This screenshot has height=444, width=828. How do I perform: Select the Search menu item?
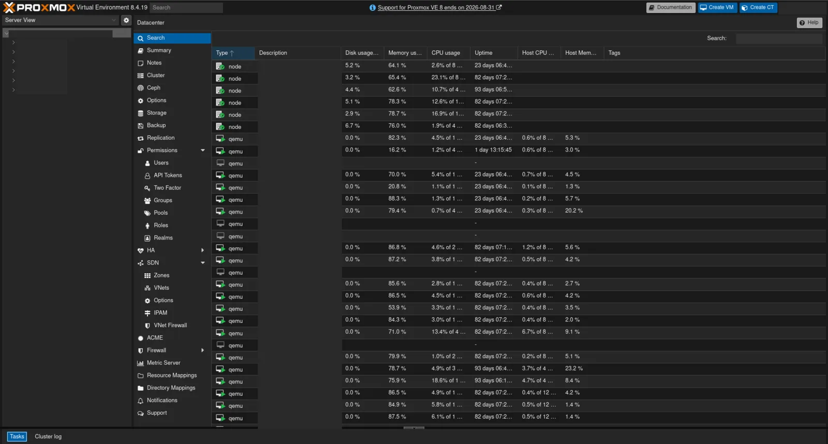[172, 38]
